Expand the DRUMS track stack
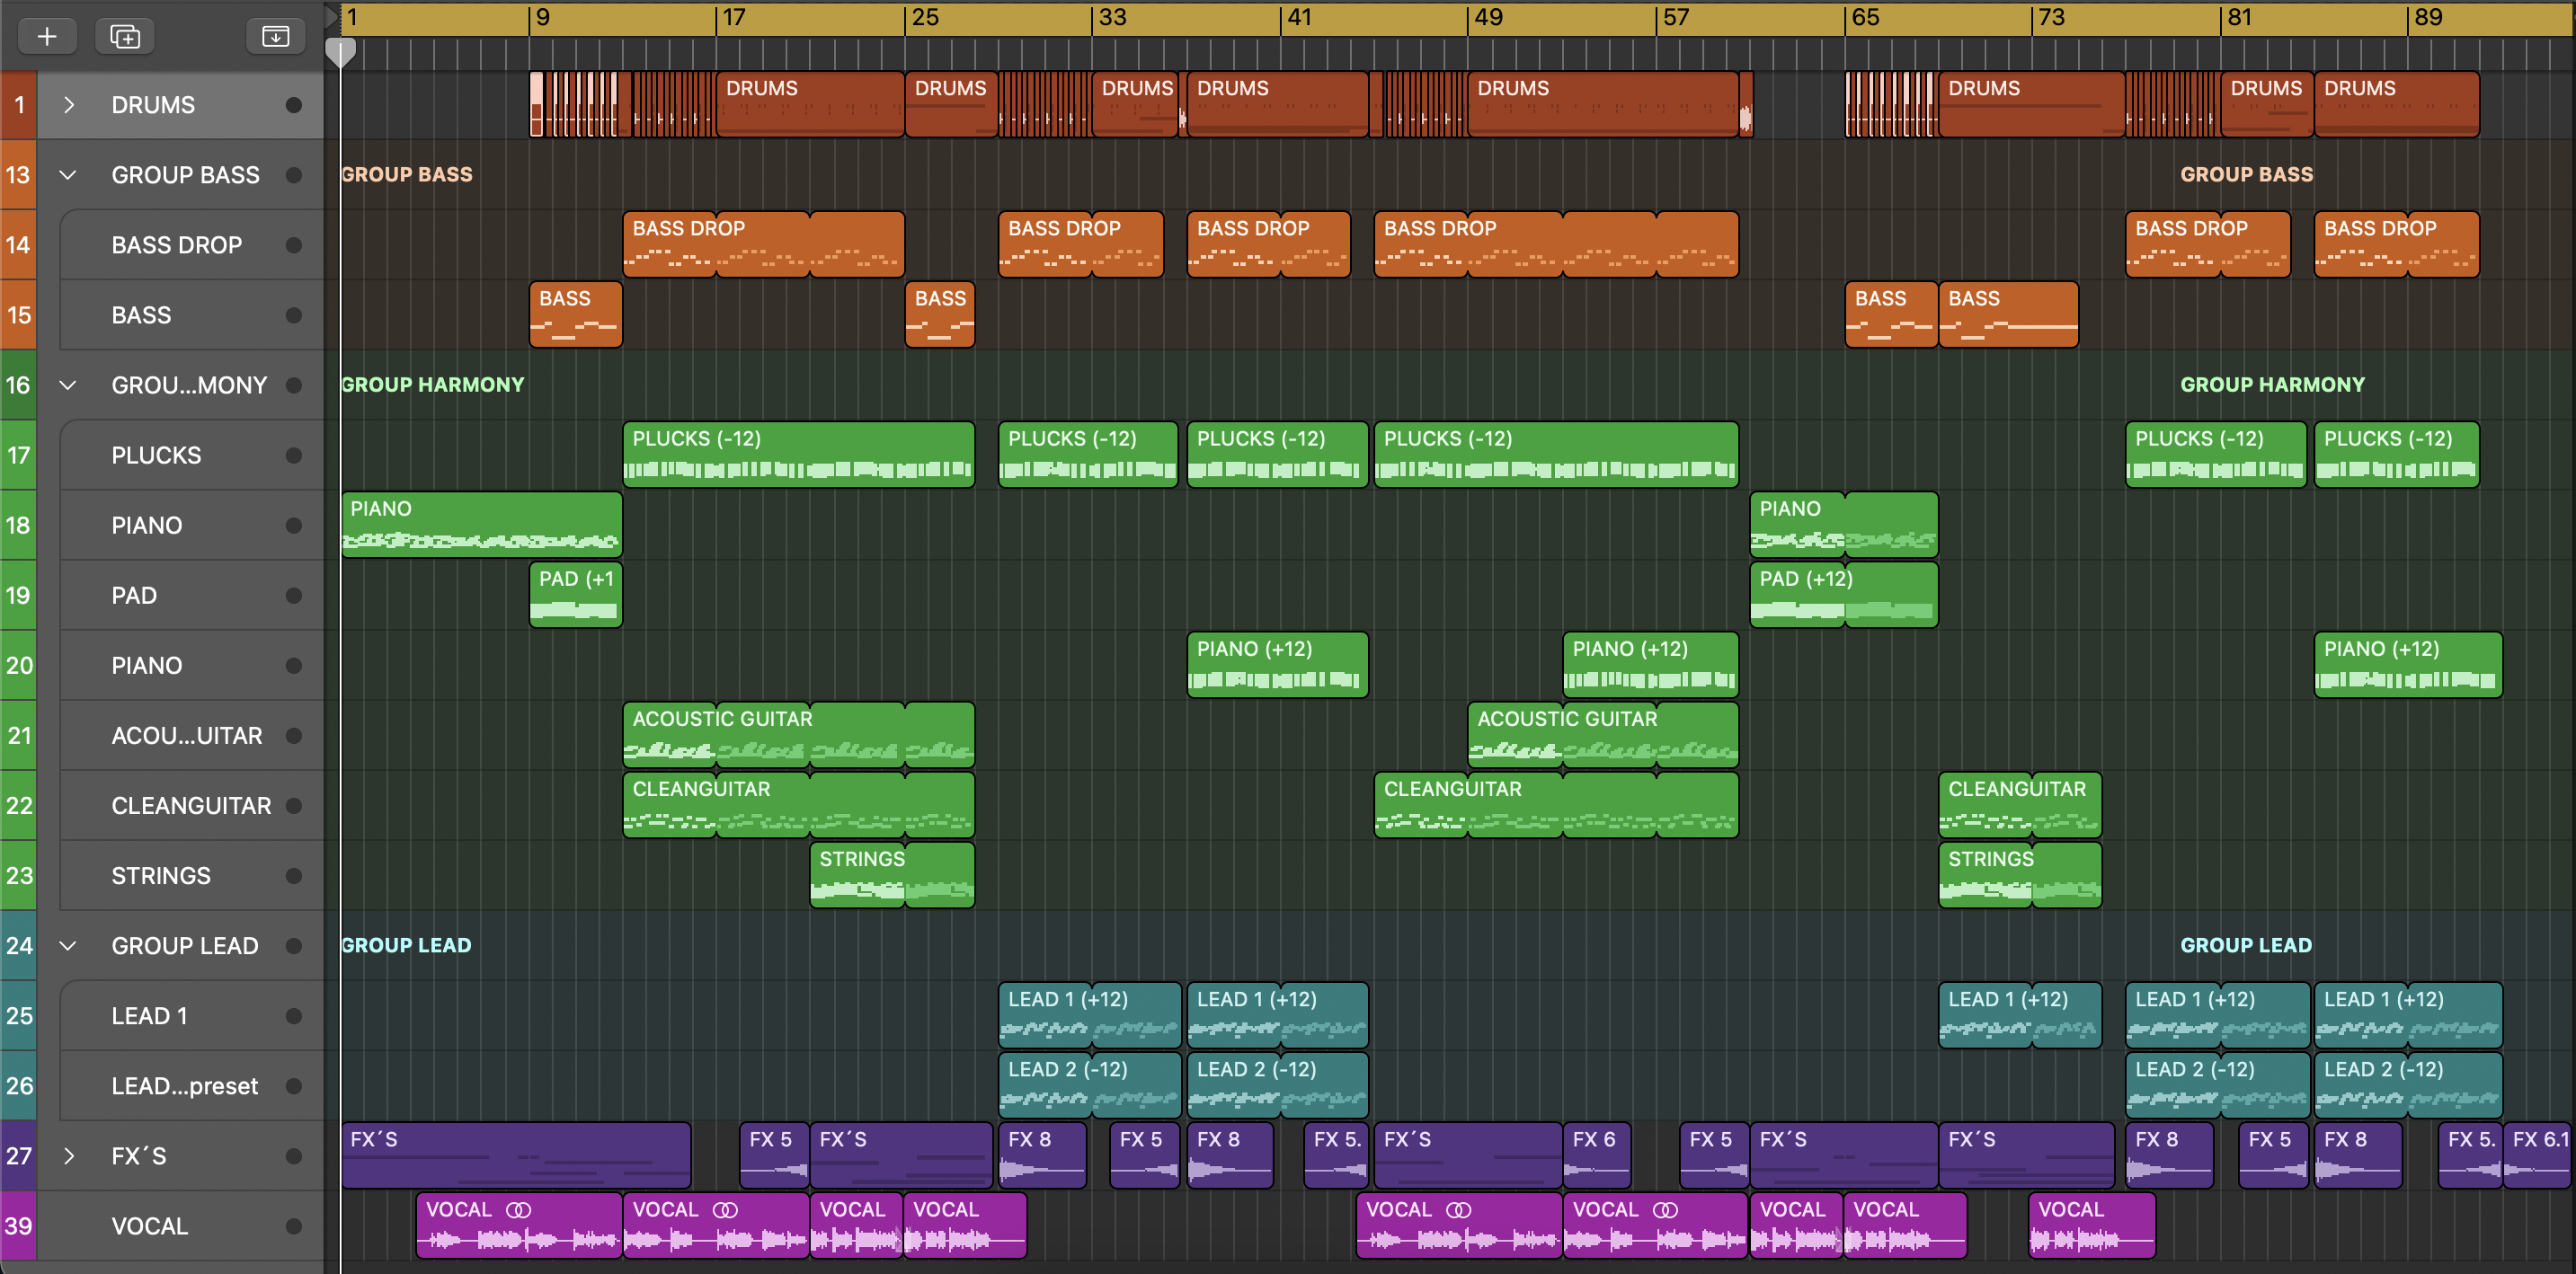The height and width of the screenshot is (1274, 2576). 68,105
